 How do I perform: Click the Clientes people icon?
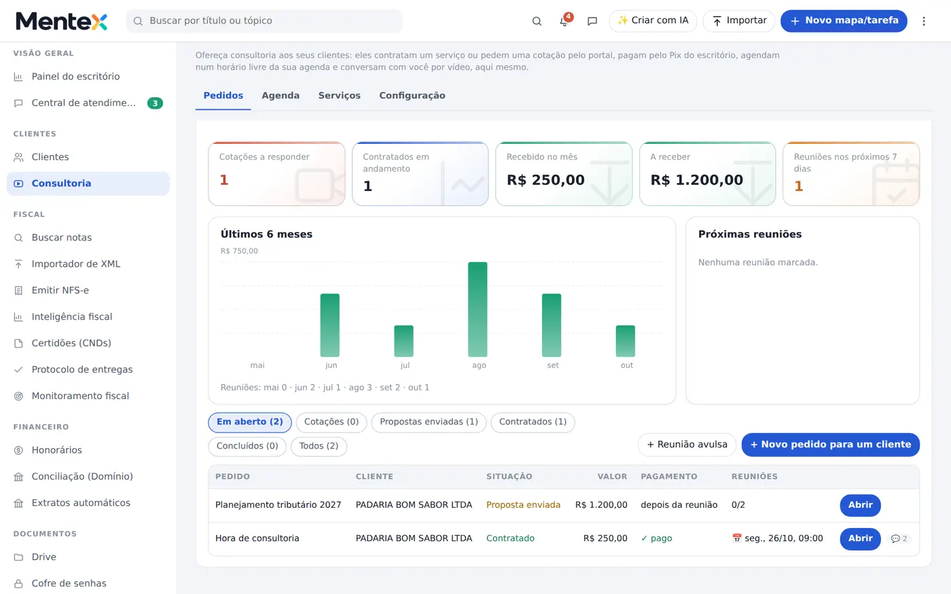(18, 157)
